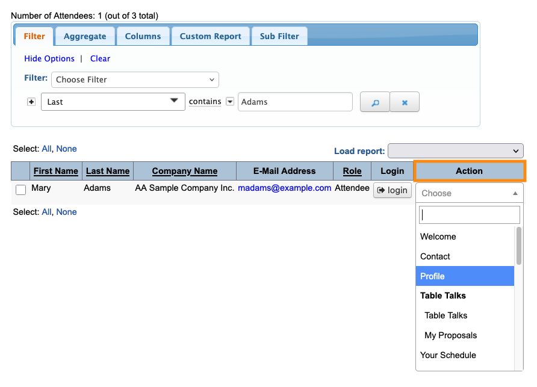This screenshot has width=537, height=387.
Task: Open the Load report dropdown
Action: [x=456, y=151]
